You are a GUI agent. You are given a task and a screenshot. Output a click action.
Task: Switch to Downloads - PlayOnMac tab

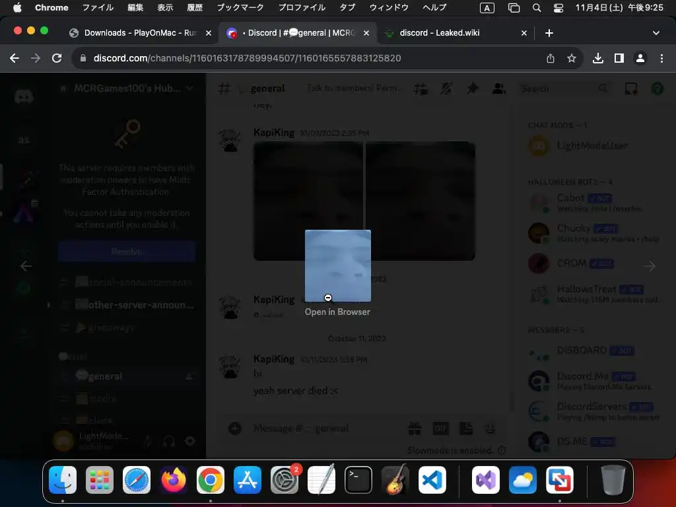[x=140, y=33]
